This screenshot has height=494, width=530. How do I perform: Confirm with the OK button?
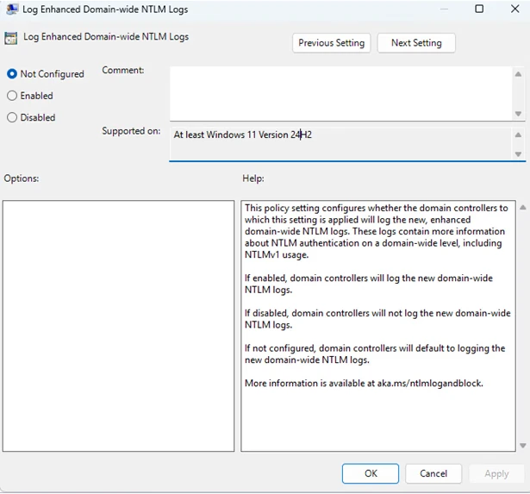pyautogui.click(x=371, y=473)
